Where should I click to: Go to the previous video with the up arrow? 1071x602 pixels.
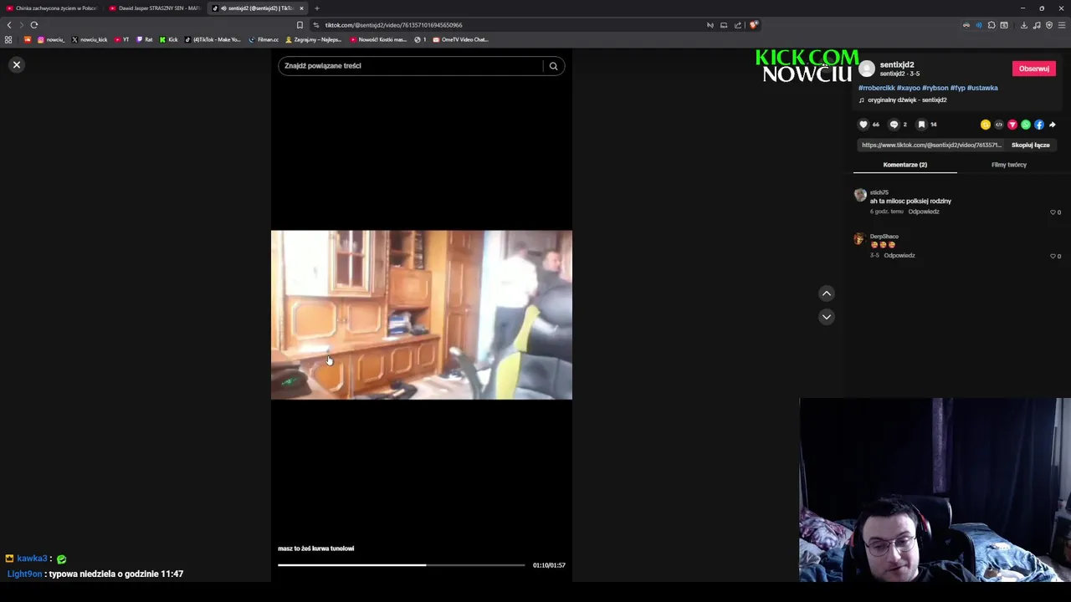pos(827,293)
